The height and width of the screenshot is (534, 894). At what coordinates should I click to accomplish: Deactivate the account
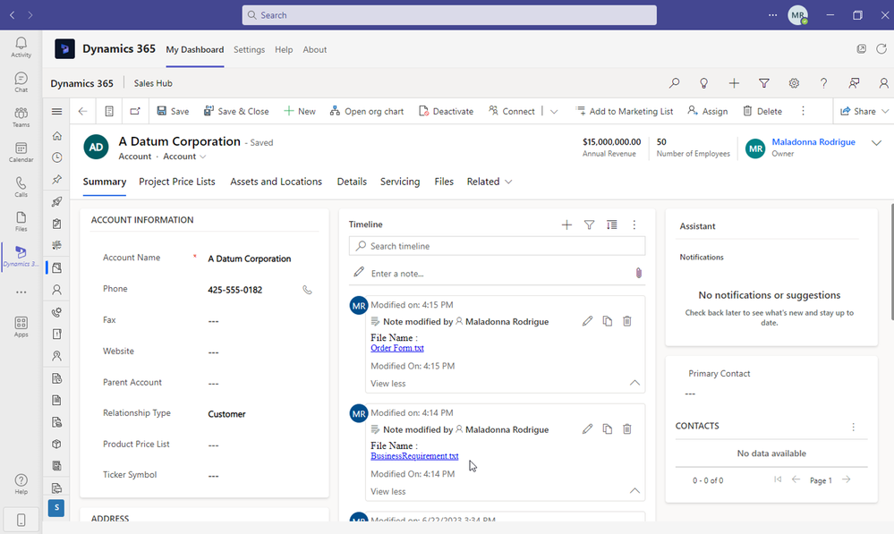coord(446,111)
